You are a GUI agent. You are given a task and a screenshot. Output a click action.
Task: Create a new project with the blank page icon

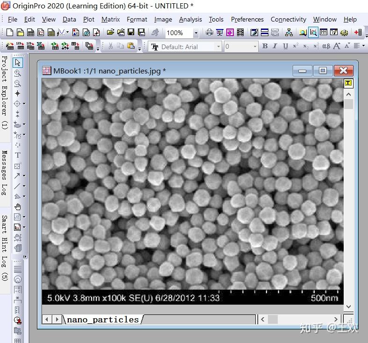[10, 32]
